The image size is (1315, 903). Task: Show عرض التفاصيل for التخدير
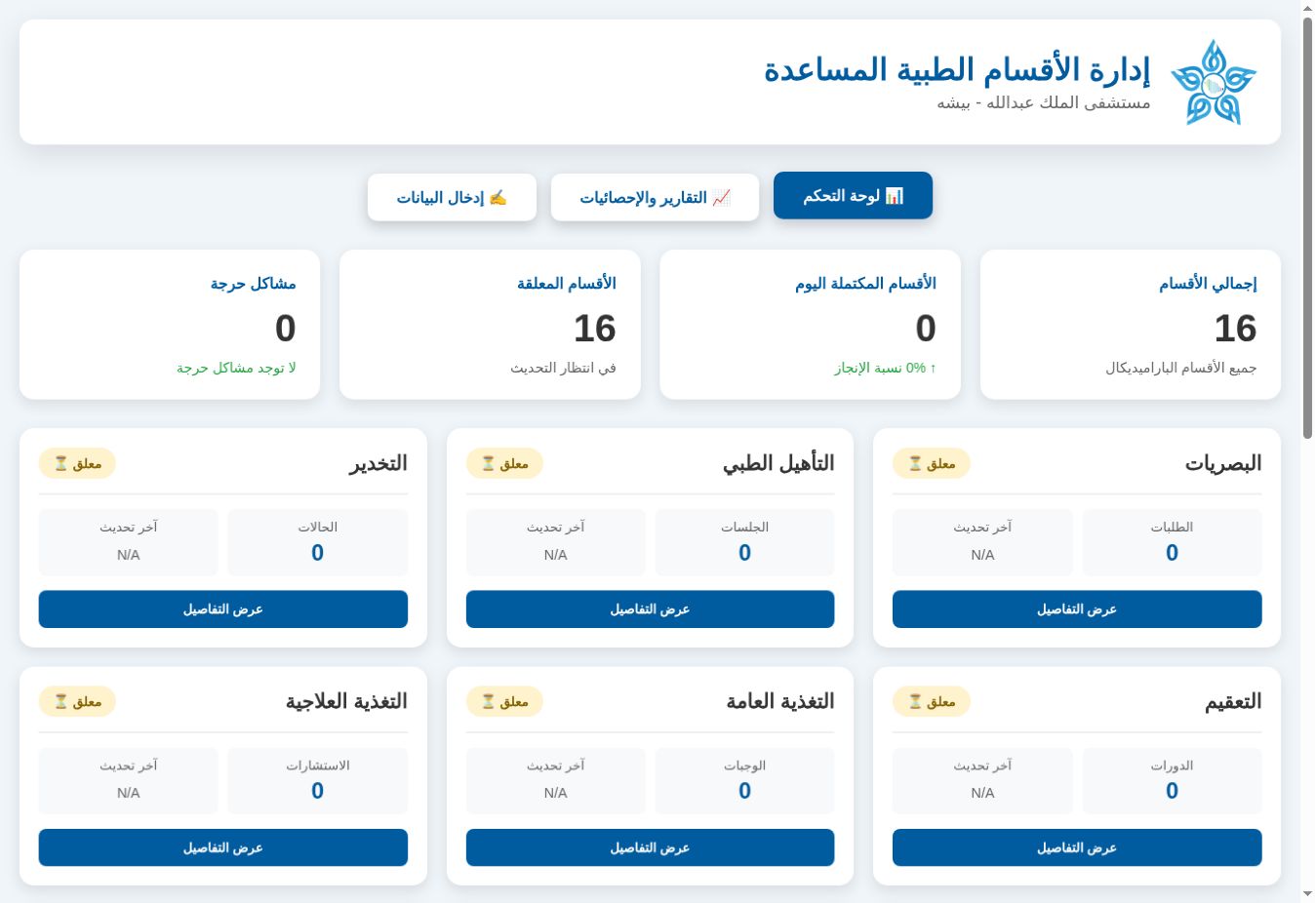223,609
